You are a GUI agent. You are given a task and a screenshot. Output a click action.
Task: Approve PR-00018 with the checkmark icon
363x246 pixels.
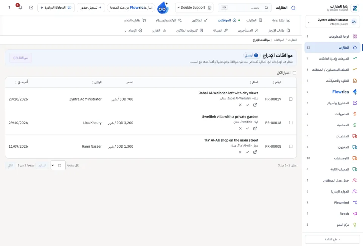pos(247,128)
